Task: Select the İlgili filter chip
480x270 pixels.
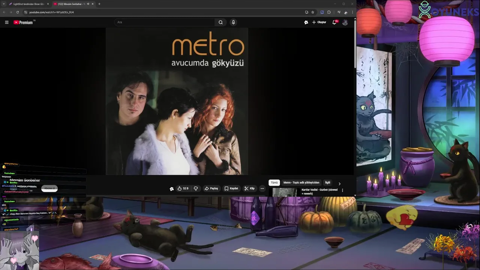Action: click(x=327, y=183)
